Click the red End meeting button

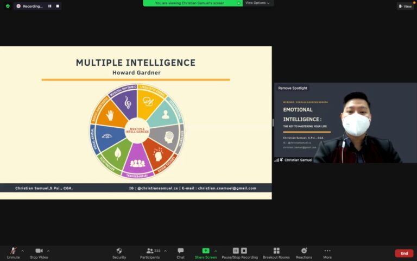(404, 253)
